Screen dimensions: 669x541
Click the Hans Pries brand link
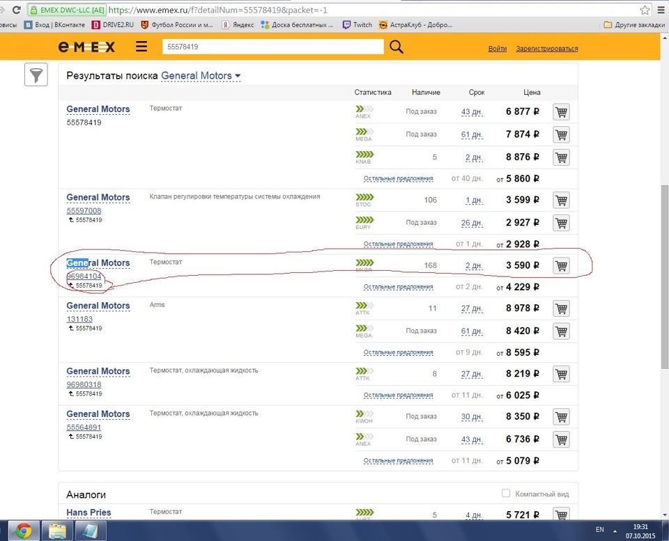pyautogui.click(x=89, y=512)
